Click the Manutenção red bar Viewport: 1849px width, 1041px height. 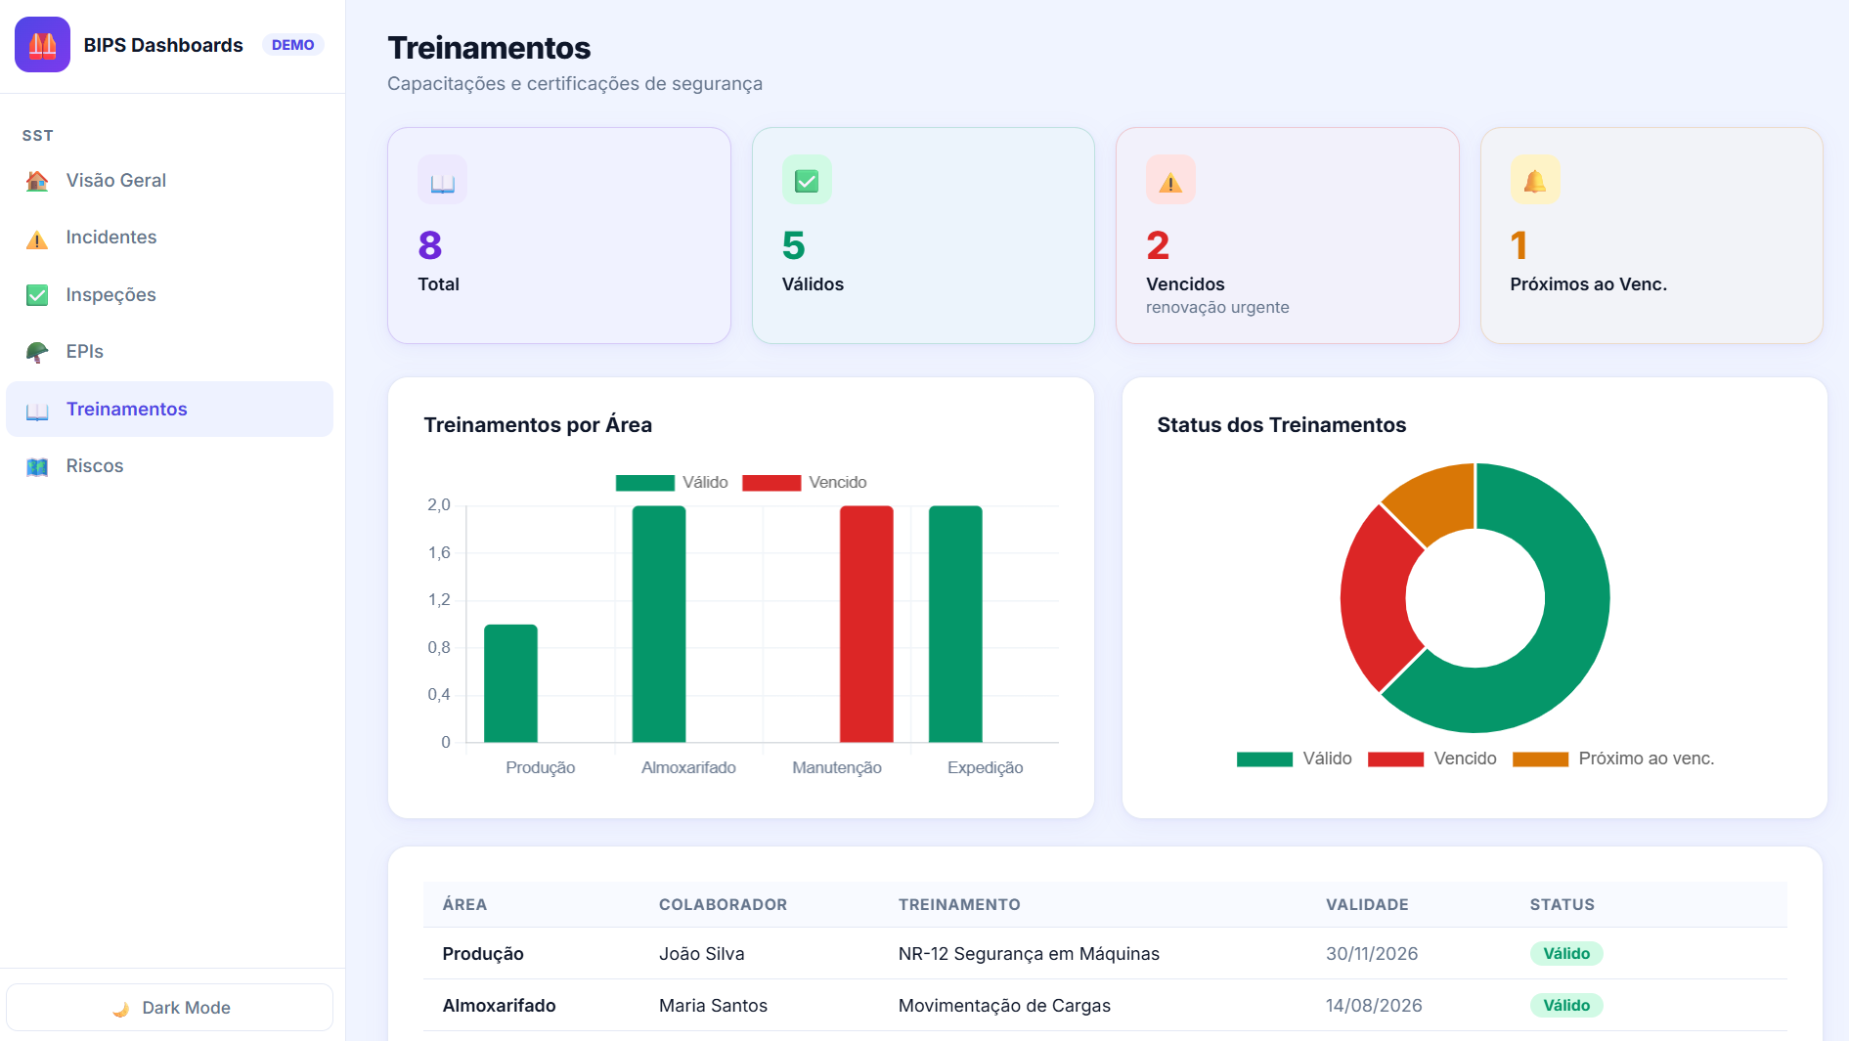866,624
